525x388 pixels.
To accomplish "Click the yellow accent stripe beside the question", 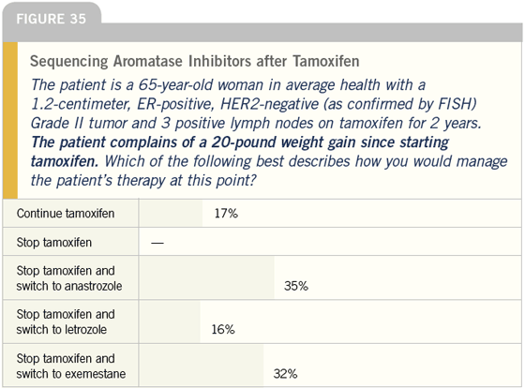I will tap(10, 121).
